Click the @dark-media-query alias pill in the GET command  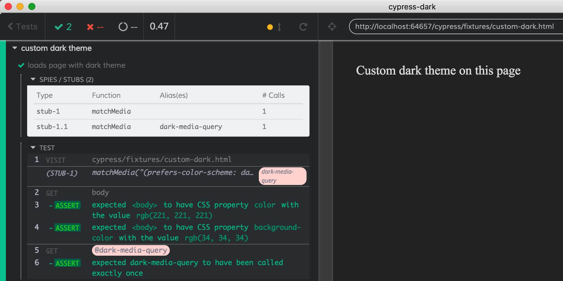(x=131, y=250)
